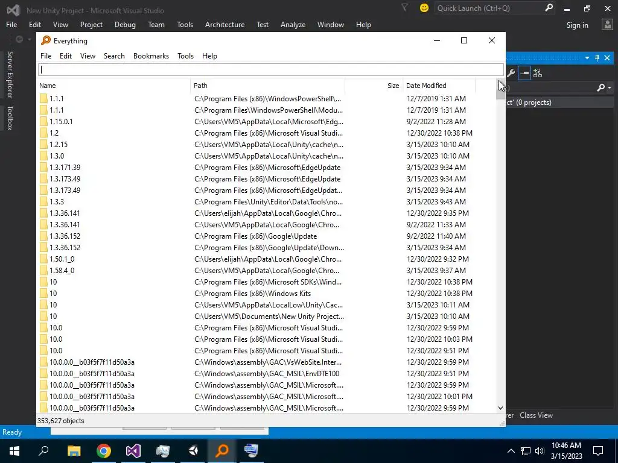Close the Solution Explorer panel
The height and width of the screenshot is (463, 618).
607,58
